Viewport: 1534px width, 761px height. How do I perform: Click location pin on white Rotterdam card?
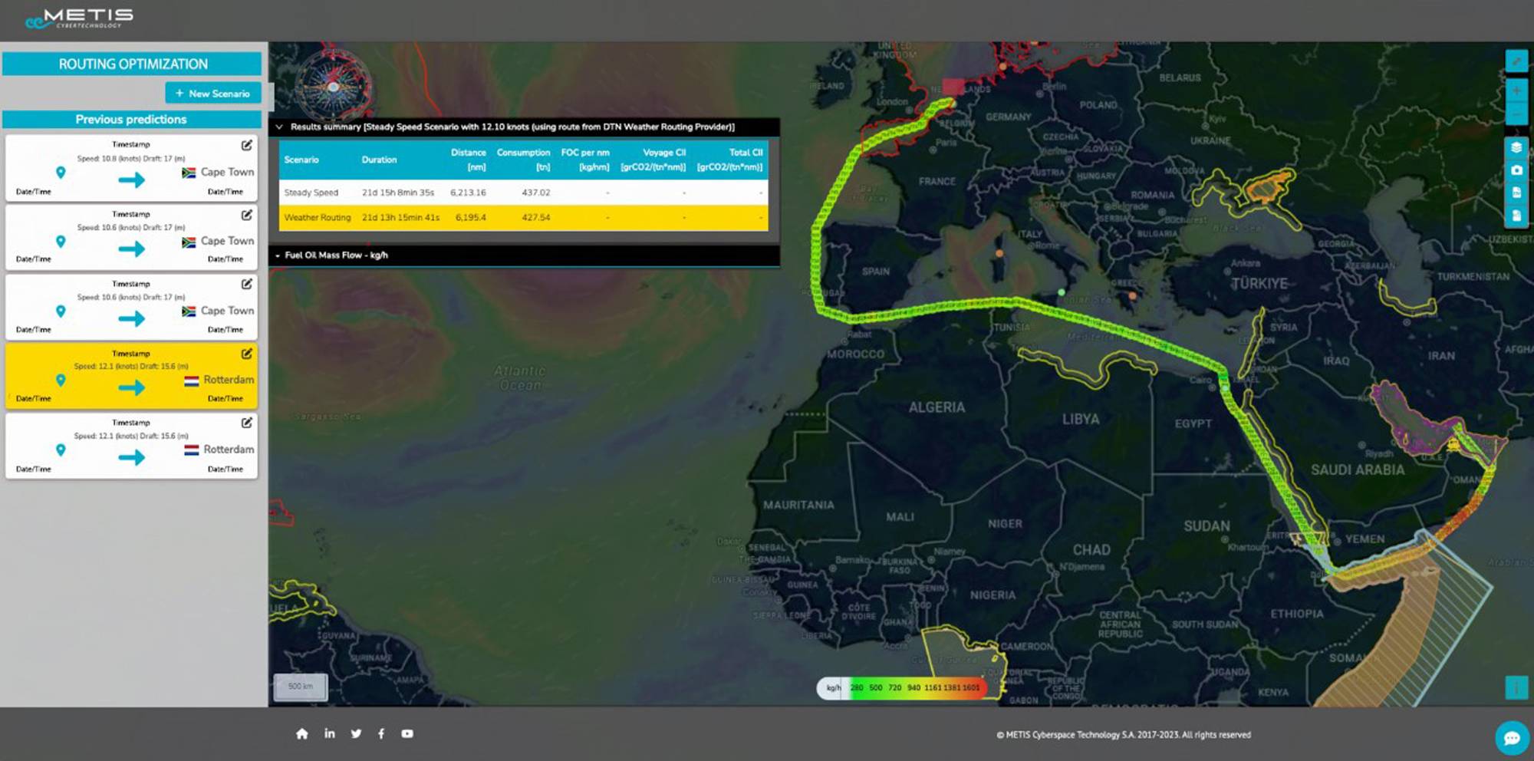coord(61,450)
